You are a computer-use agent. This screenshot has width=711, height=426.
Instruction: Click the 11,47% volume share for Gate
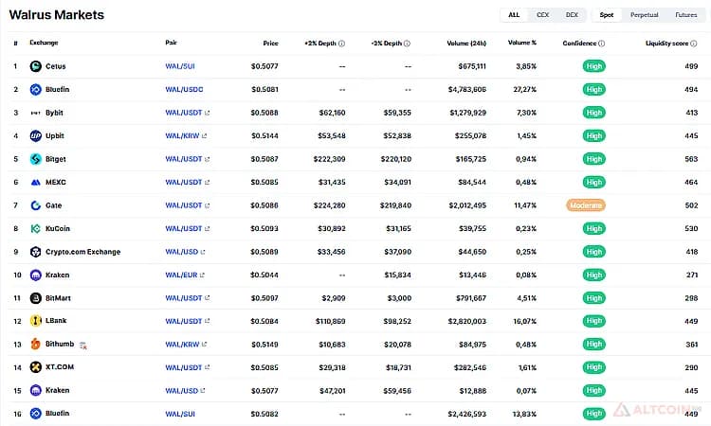pos(525,205)
